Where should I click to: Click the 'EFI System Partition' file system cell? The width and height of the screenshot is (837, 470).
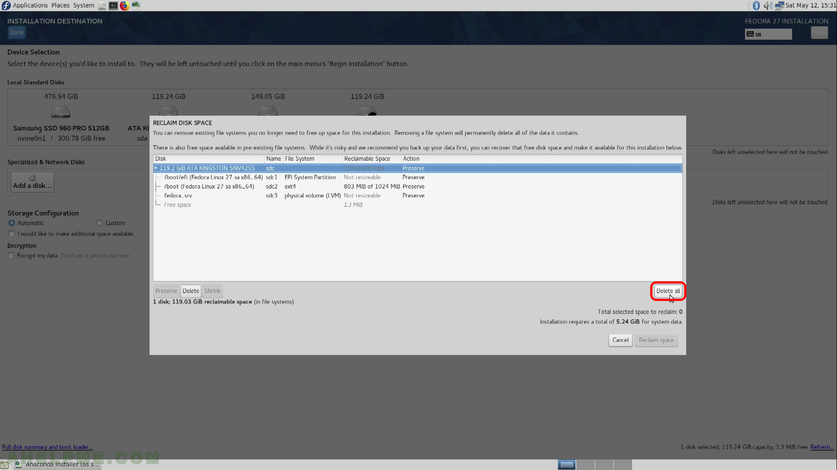(x=310, y=177)
